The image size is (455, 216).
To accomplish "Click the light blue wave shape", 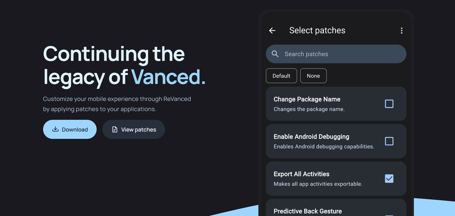I will 434,208.
